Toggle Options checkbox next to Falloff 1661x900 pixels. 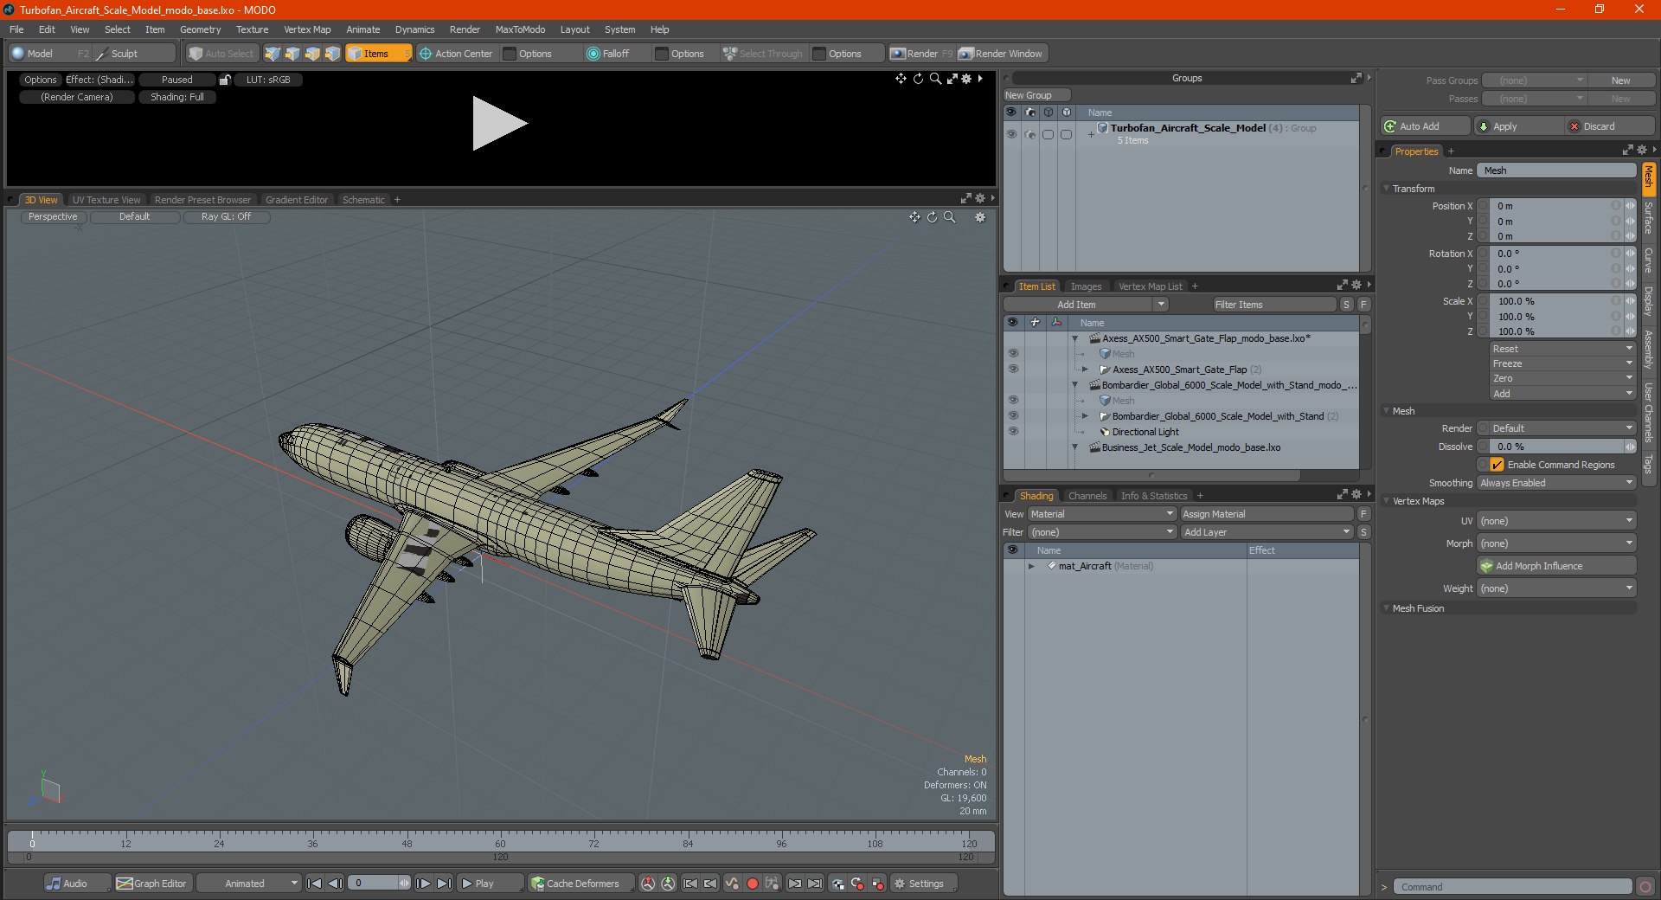[x=663, y=54]
